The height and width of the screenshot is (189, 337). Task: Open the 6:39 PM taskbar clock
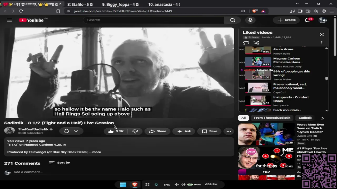click(x=211, y=184)
